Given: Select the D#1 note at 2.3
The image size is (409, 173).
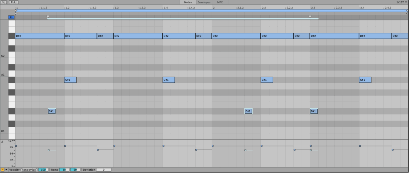Looking at the screenshot, I should [x=314, y=111].
